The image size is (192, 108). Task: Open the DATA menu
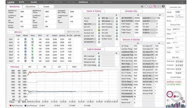[x=21, y=2]
